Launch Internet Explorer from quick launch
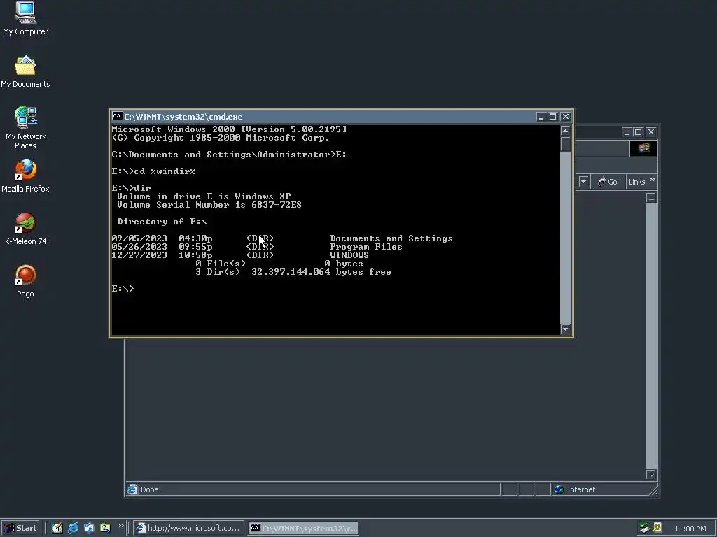Viewport: 717px width, 537px height. point(73,528)
